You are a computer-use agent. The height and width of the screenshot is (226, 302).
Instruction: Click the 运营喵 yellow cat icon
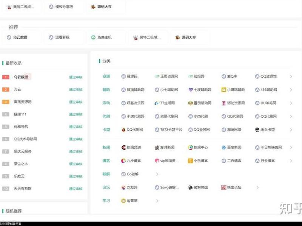pyautogui.click(x=123, y=201)
